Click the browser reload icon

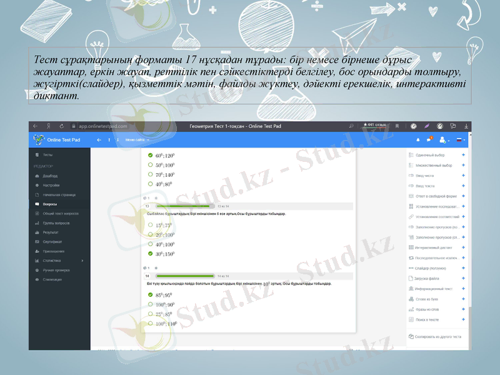point(62,126)
